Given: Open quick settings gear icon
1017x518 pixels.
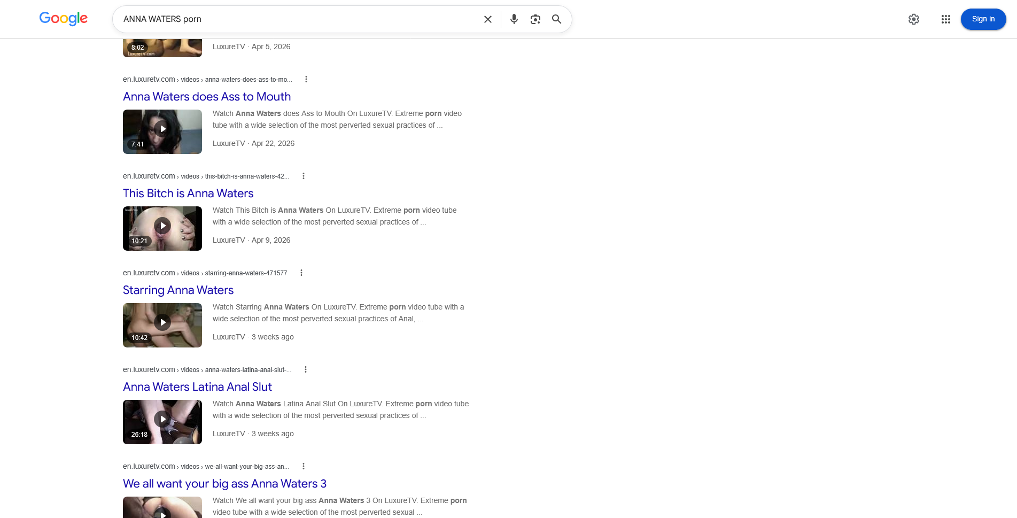Looking at the screenshot, I should [914, 19].
